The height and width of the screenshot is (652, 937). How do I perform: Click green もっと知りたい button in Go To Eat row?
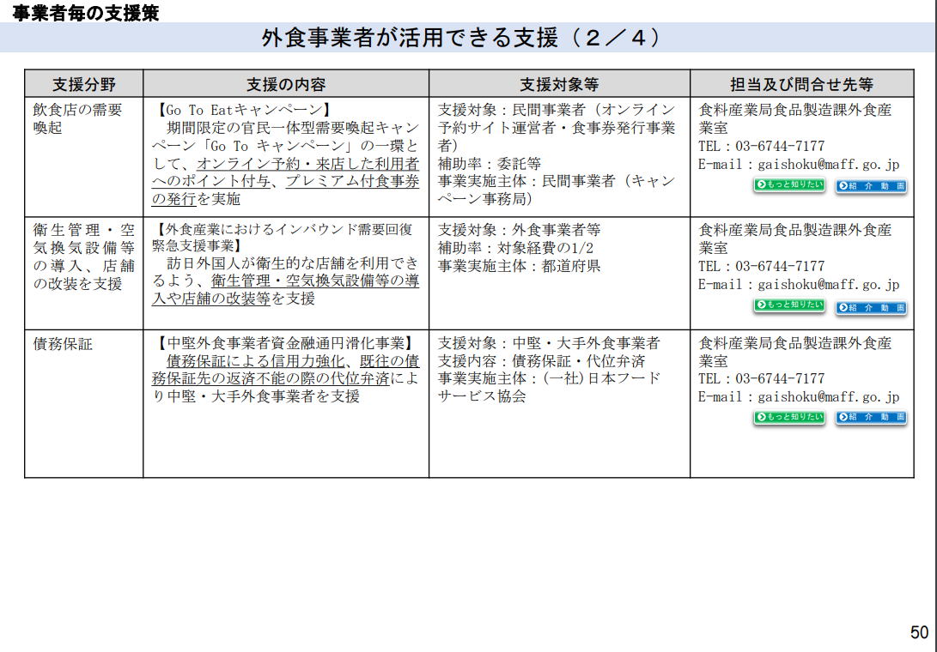tap(788, 185)
